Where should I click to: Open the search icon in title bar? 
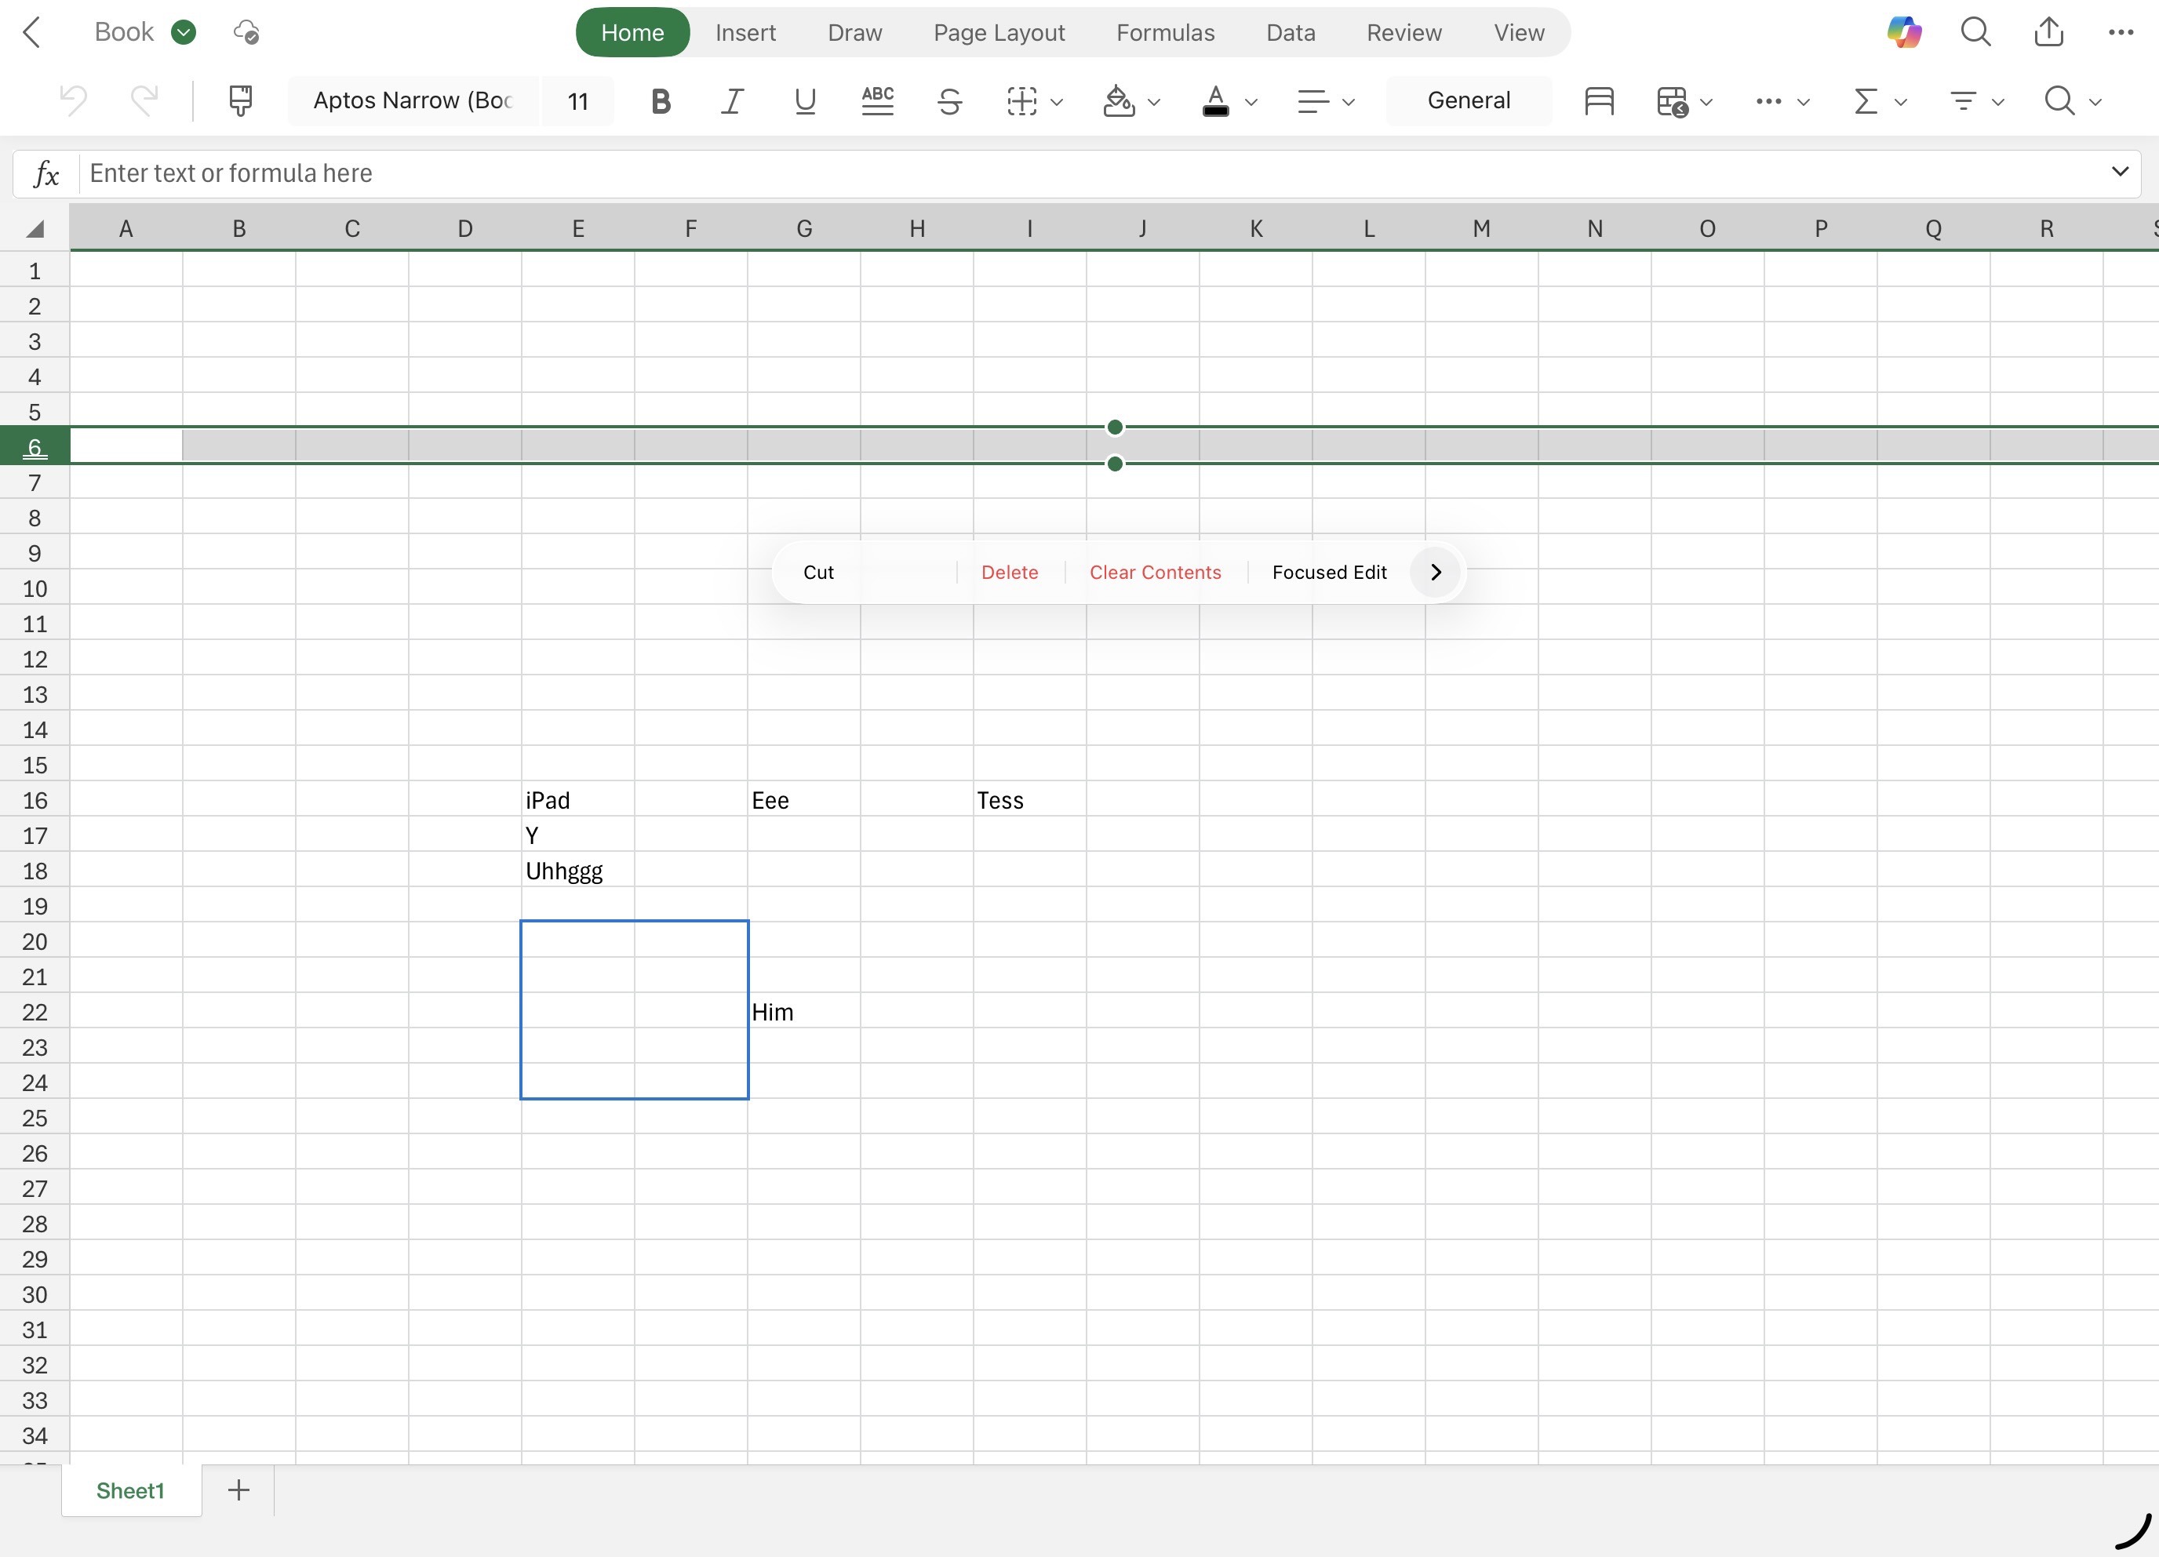[x=1976, y=32]
